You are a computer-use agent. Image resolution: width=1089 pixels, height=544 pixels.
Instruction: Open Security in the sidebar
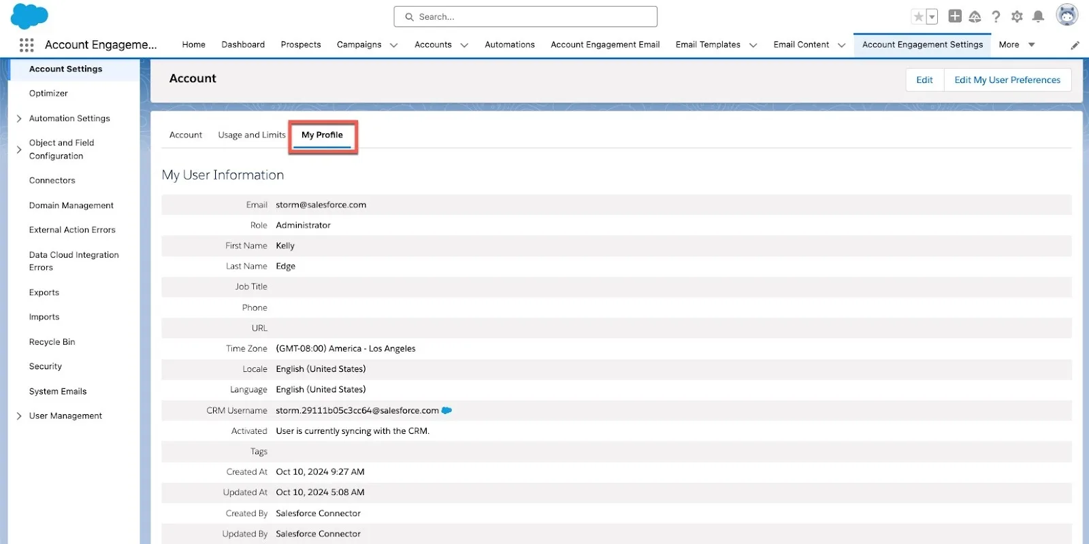[46, 367]
